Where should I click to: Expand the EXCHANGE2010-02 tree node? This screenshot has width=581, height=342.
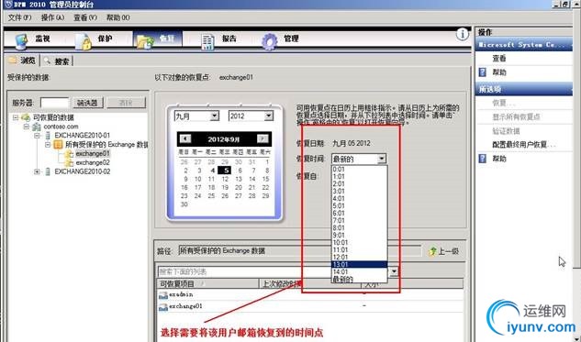(x=37, y=171)
